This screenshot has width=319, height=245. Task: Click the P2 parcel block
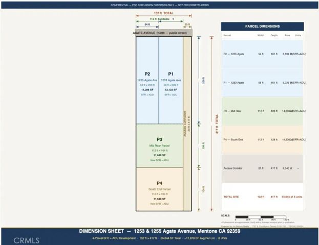147,80
